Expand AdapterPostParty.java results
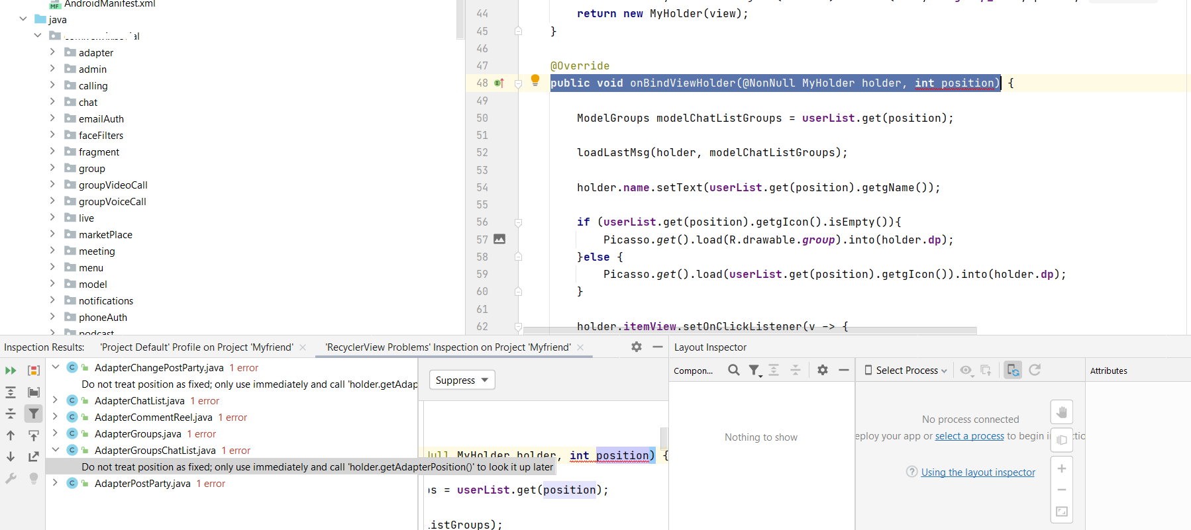The width and height of the screenshot is (1191, 530). [x=56, y=483]
